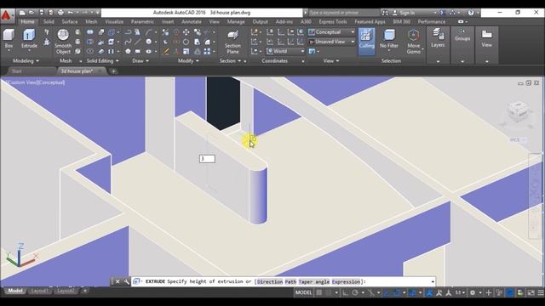Expand command line history arrow
Image resolution: width=545 pixels, height=306 pixels.
tap(433, 281)
